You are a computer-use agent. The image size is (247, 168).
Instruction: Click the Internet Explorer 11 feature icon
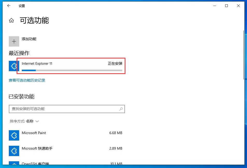13,66
